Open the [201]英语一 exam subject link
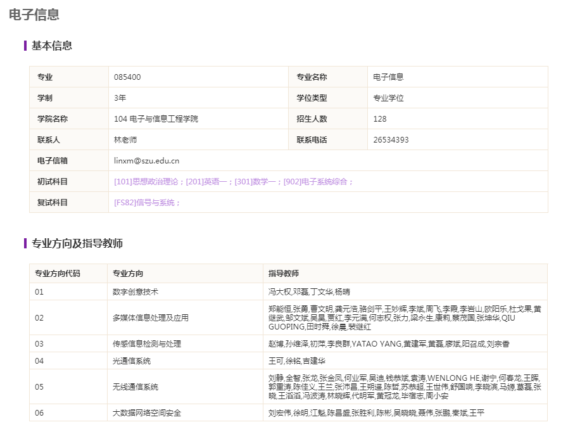This screenshot has height=434, width=568. [206, 182]
